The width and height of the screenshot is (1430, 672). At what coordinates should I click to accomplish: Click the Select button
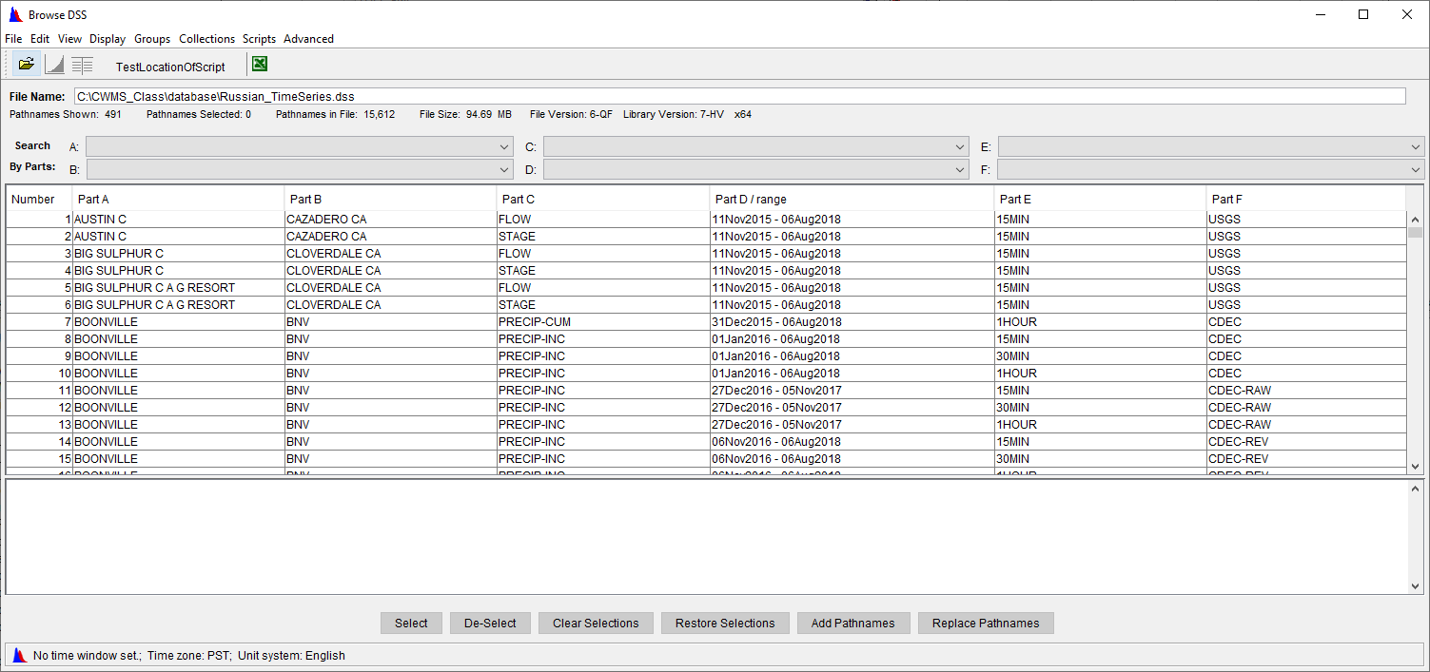coord(411,624)
